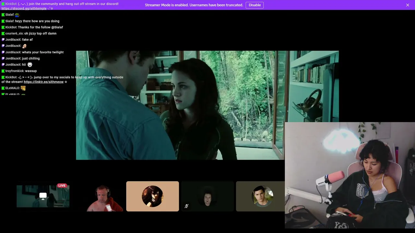Click "Streamer Mode is enabled" banner text
Screen dimensions: 415x233
194,5
